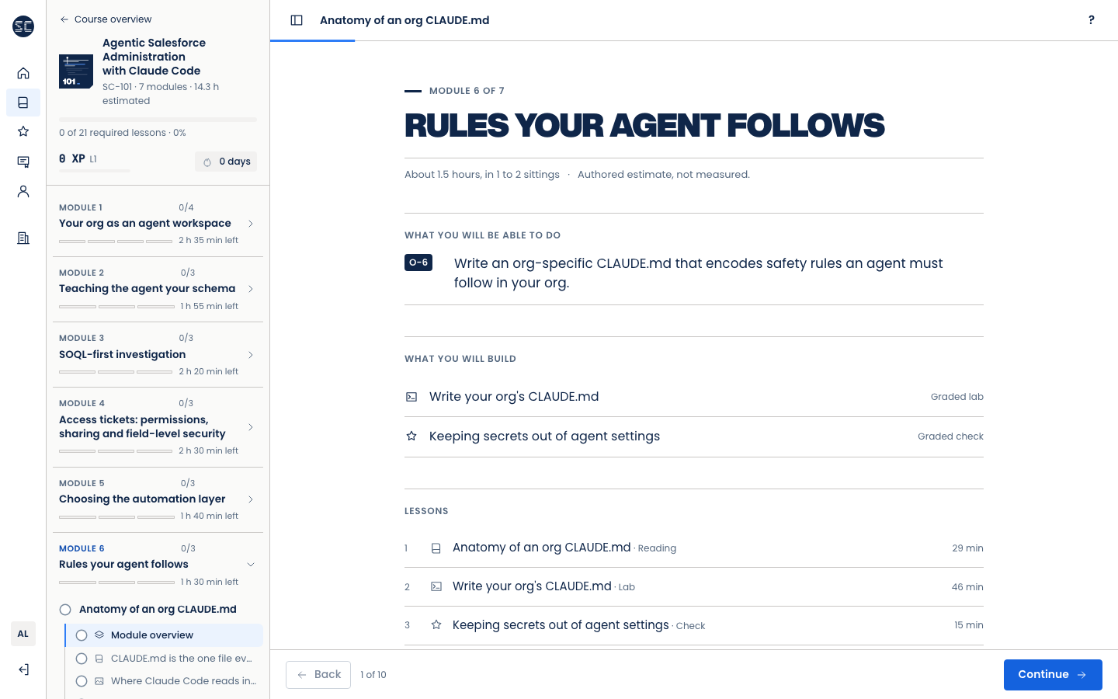Click the XP level progress bar
The image size is (1118, 699).
pos(95,171)
